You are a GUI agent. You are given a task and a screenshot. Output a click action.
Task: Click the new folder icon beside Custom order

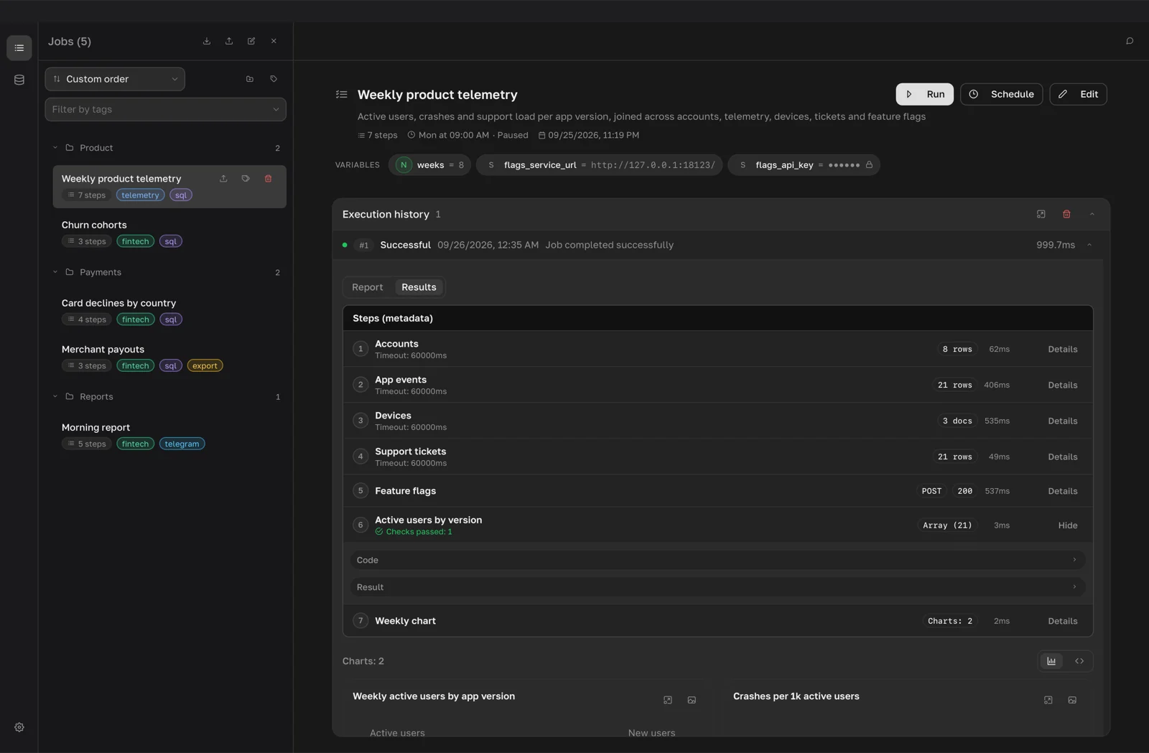click(250, 79)
